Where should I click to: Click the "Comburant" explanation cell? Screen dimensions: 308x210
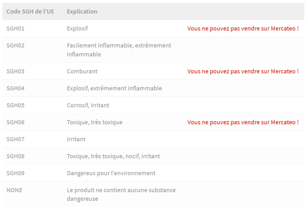[x=82, y=71]
